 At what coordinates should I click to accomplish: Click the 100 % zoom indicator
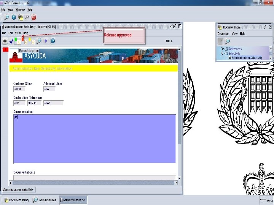[x=169, y=41]
